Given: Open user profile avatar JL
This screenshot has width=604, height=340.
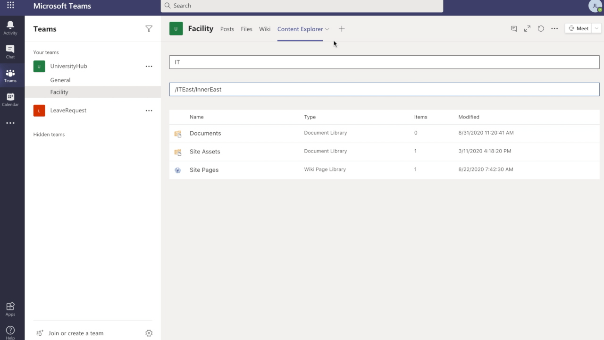Looking at the screenshot, I should pyautogui.click(x=595, y=6).
